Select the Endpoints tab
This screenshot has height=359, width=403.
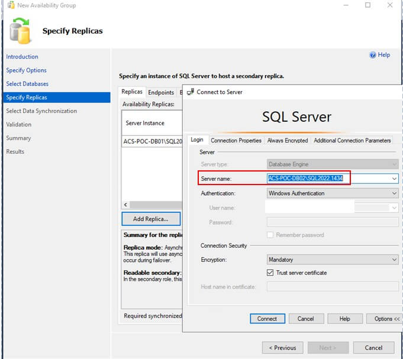161,92
